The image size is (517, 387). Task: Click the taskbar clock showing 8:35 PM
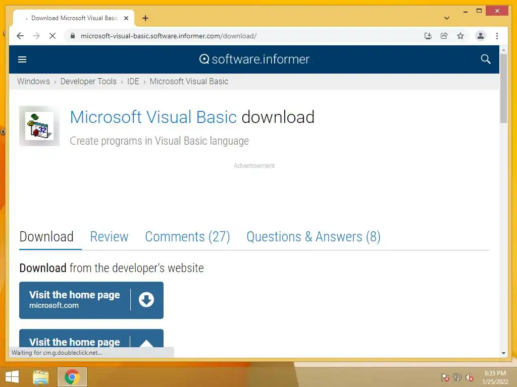(x=495, y=377)
